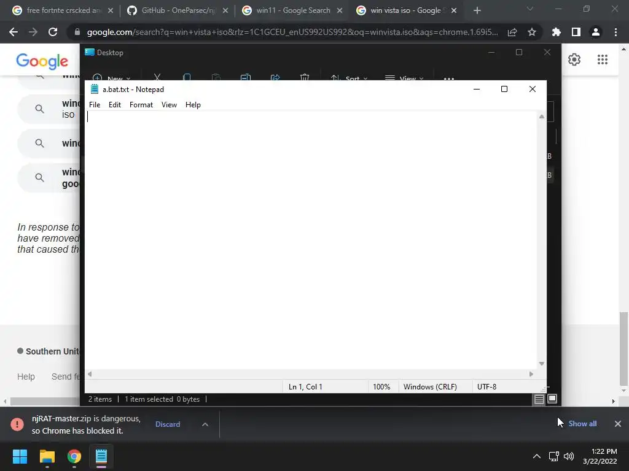Image resolution: width=629 pixels, height=471 pixels.
Task: Open Sort dropdown in Desktop Explorer
Action: pos(349,77)
